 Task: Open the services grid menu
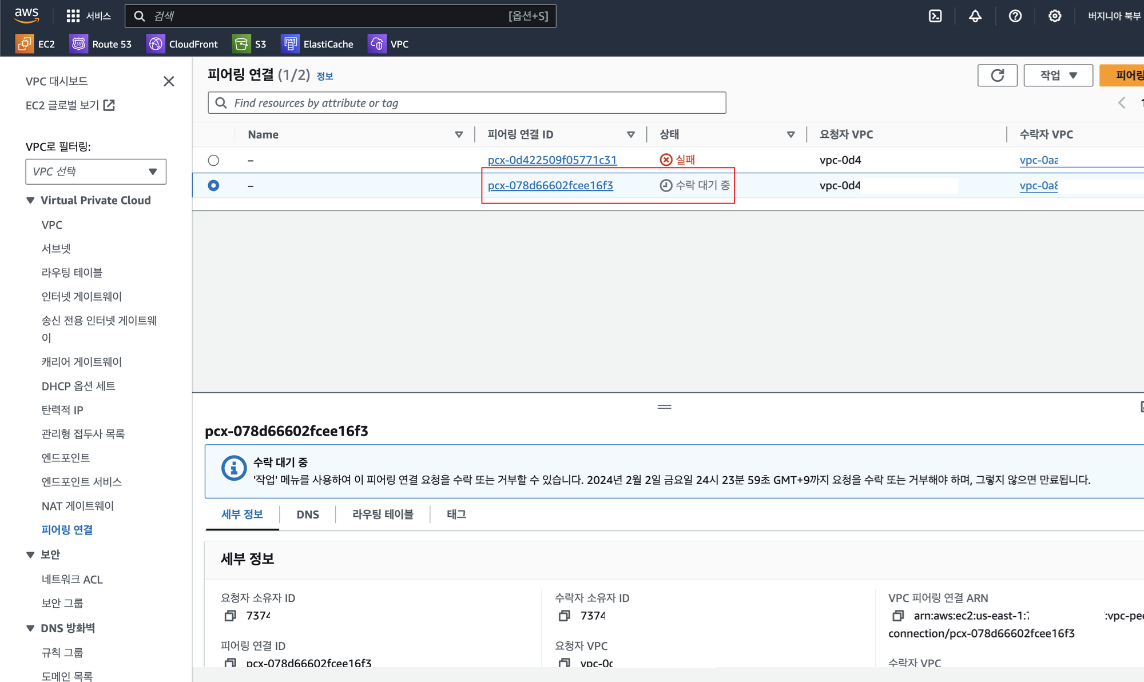coord(73,16)
